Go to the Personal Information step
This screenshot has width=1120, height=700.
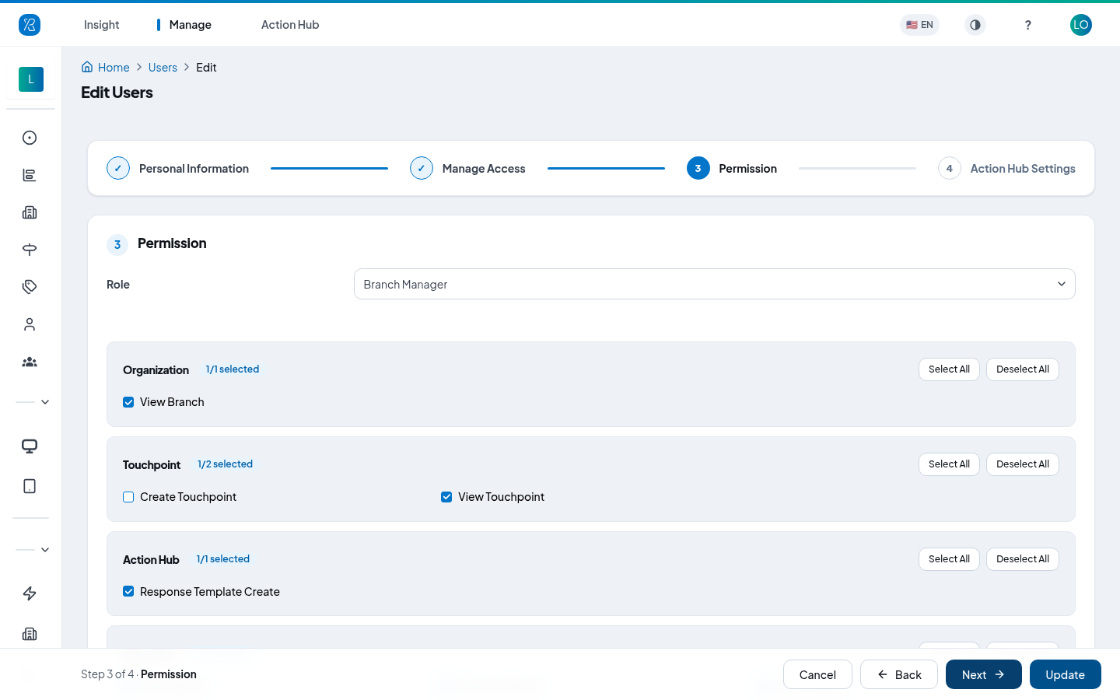(x=178, y=169)
